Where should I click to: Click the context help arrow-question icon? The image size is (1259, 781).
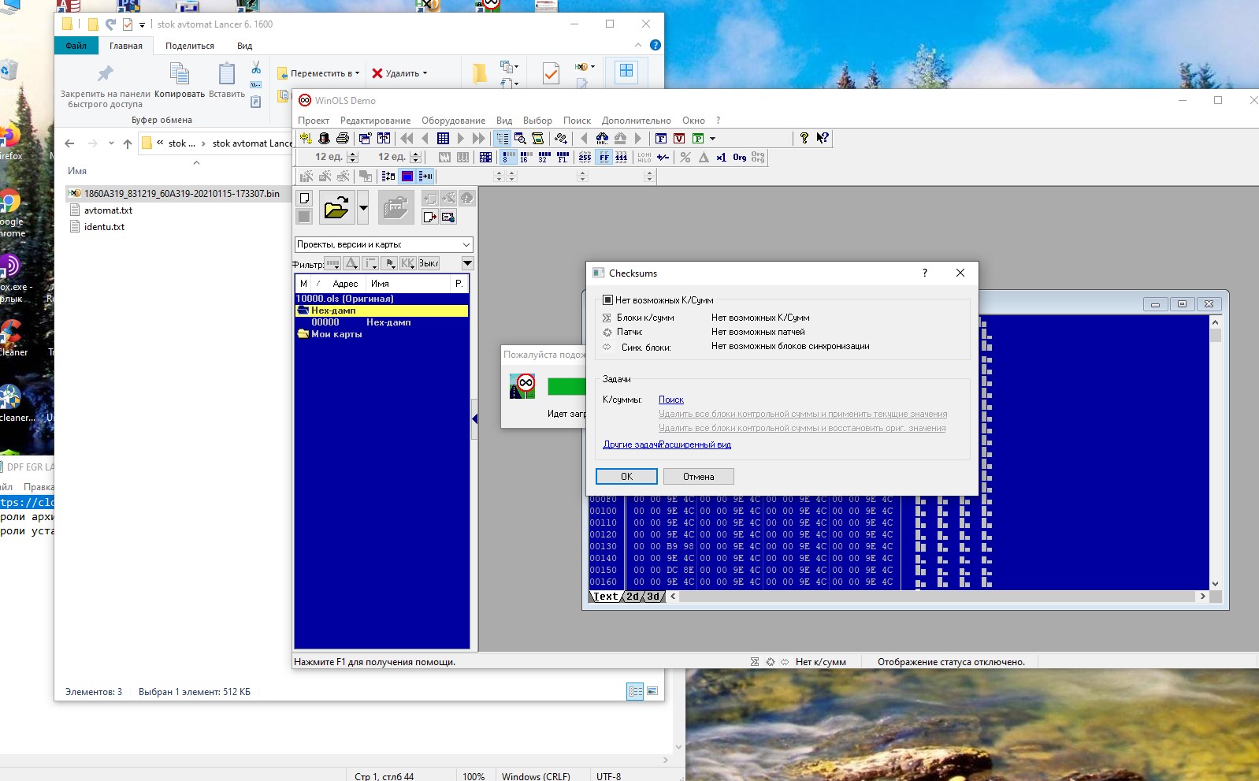tap(823, 139)
